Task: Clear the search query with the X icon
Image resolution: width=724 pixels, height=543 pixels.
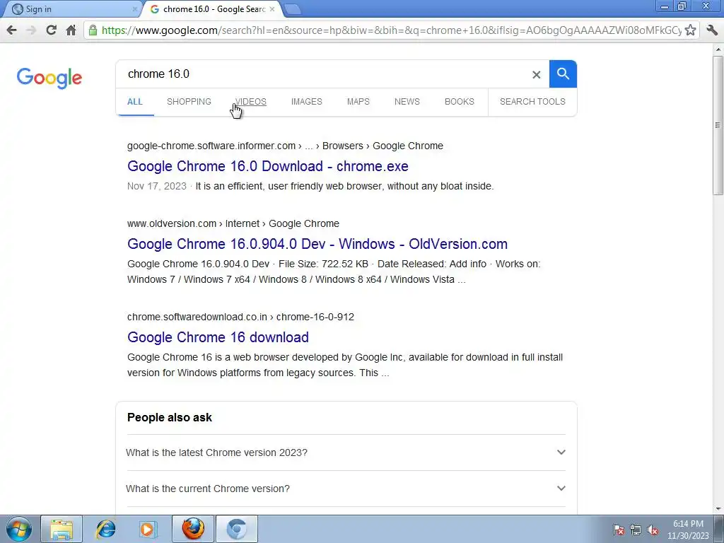Action: click(x=536, y=74)
